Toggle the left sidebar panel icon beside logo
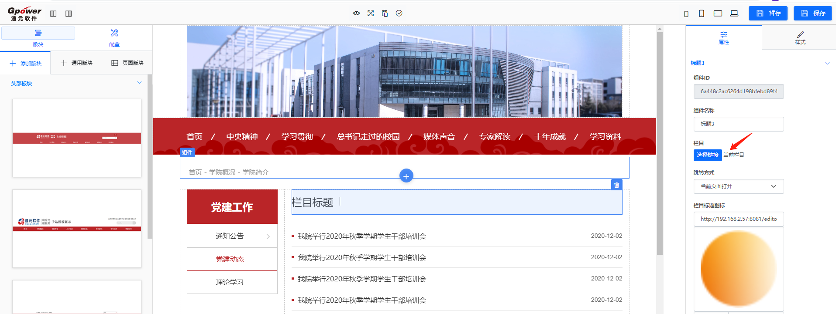This screenshot has height=314, width=836. click(x=53, y=14)
